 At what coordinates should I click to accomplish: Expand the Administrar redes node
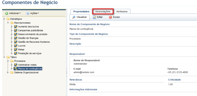tap(12, 65)
